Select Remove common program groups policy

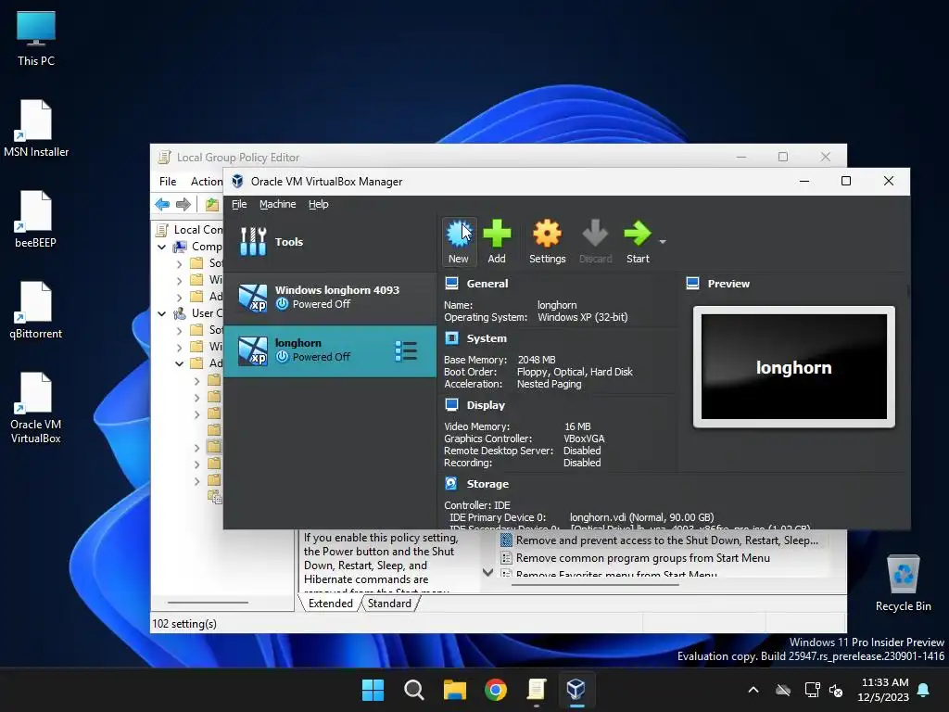point(636,557)
